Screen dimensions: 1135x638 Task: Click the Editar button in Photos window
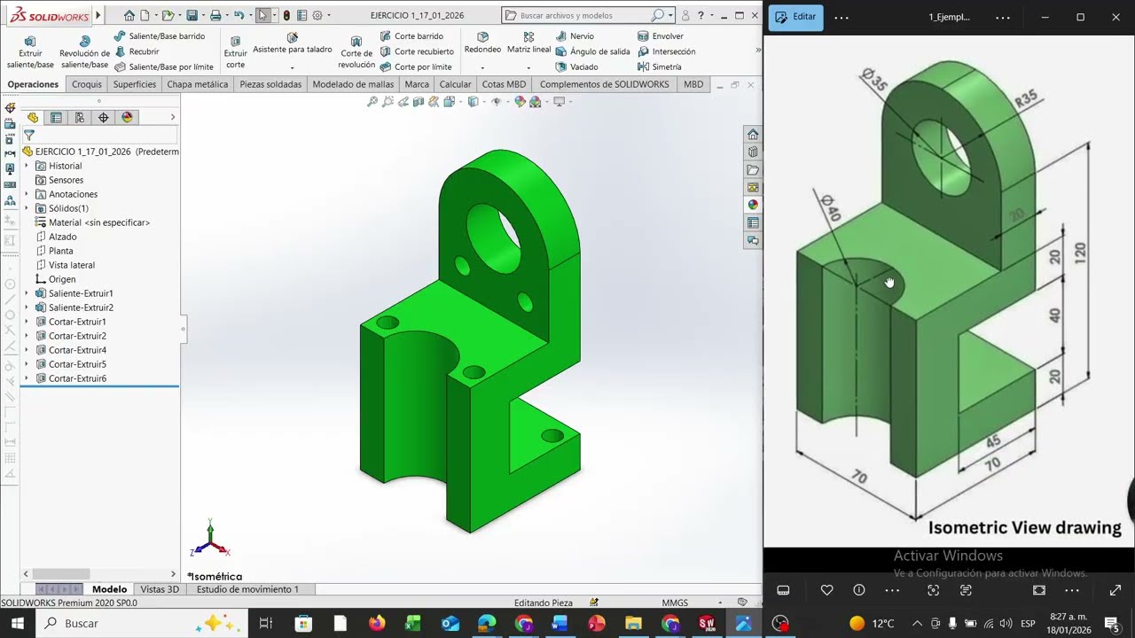(795, 17)
